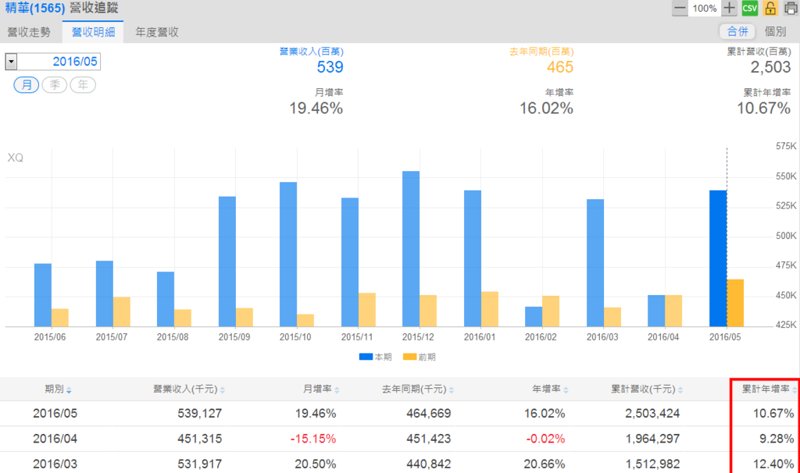Select the 季 period option

[55, 84]
